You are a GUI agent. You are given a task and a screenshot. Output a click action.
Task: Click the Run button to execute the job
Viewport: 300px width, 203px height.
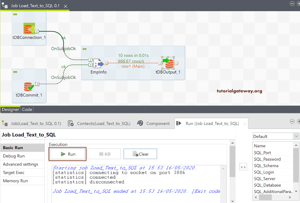[68, 154]
